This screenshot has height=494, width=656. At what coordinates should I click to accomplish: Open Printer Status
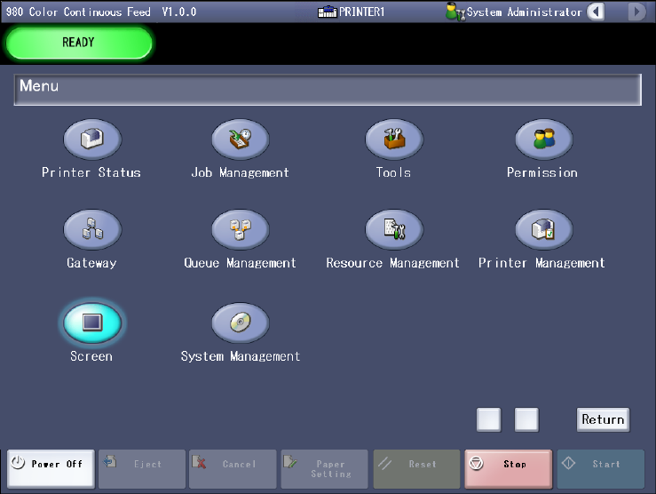point(92,139)
